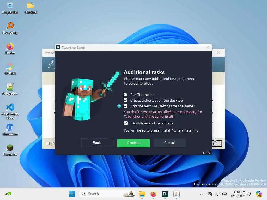Cancel the TLauncher Setup
The width and height of the screenshot is (267, 200).
click(x=169, y=143)
